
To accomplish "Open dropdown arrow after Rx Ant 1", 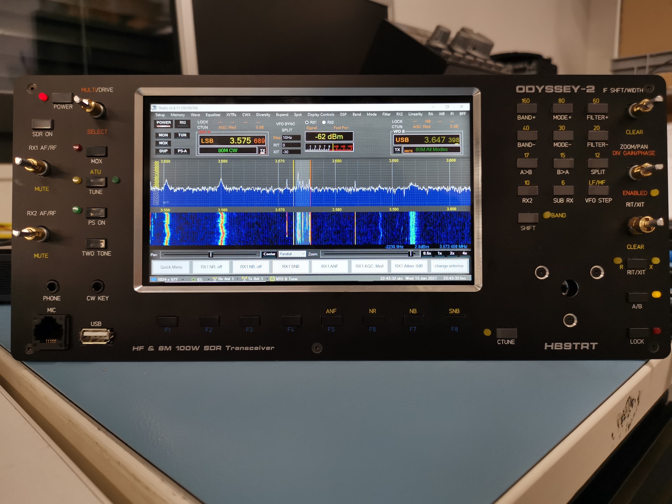I will (238, 279).
